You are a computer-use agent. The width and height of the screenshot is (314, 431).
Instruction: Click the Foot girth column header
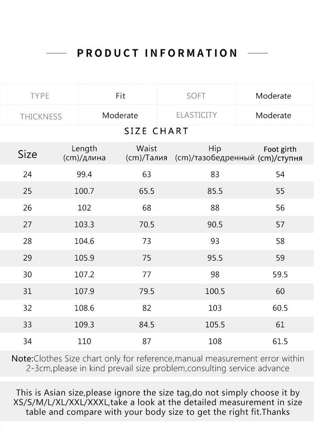click(x=280, y=153)
